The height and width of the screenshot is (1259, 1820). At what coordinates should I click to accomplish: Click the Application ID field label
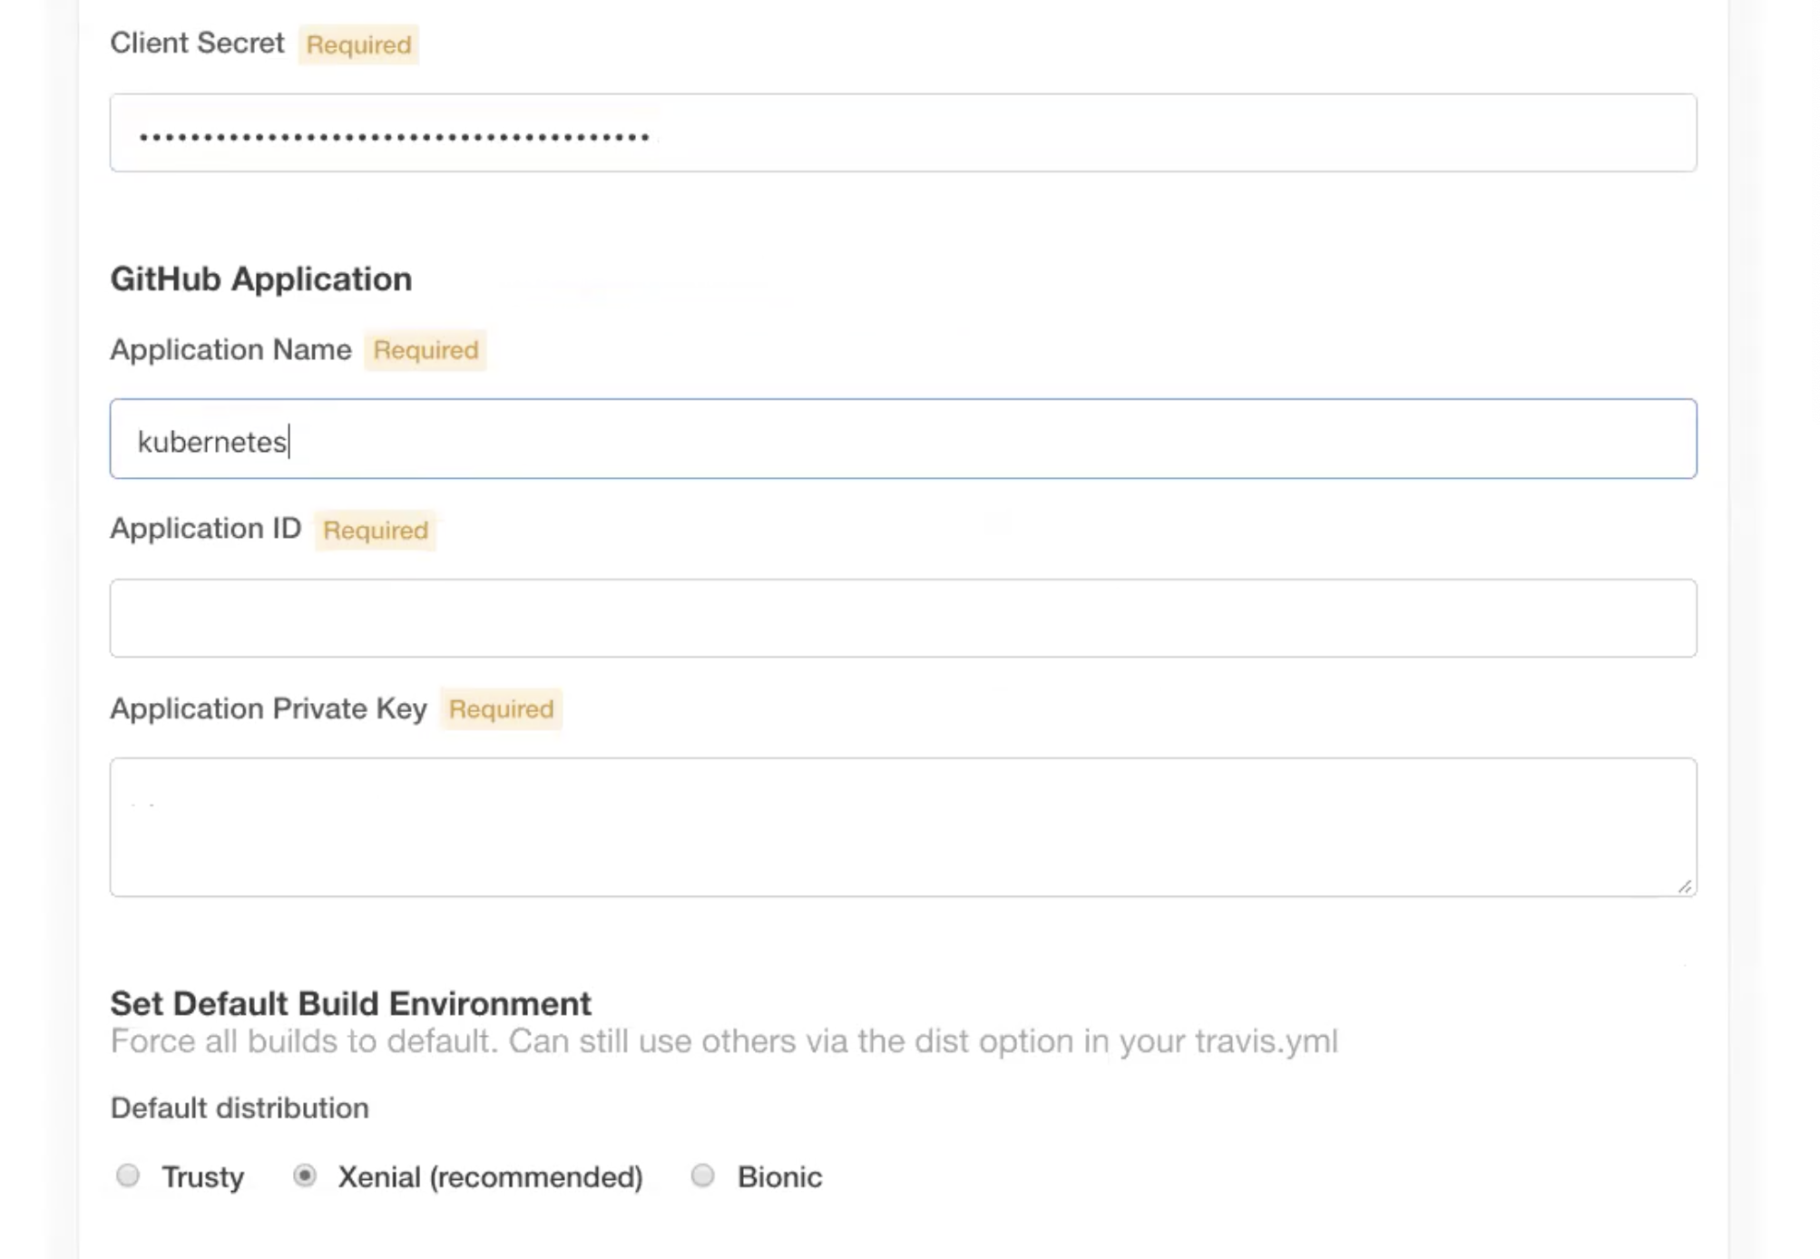205,528
